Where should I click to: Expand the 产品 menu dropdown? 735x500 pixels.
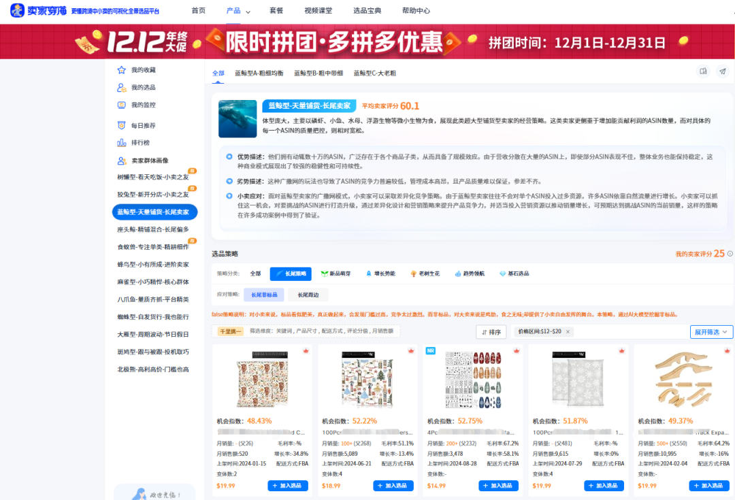point(238,10)
